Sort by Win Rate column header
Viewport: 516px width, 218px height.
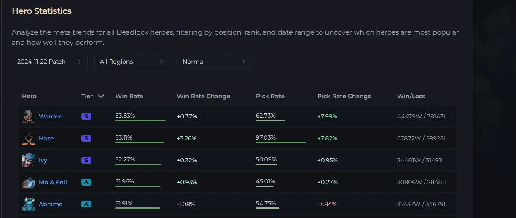click(x=129, y=96)
